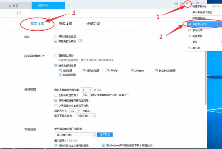Click info icon after 自动增加同时下载任务数

point(127,95)
